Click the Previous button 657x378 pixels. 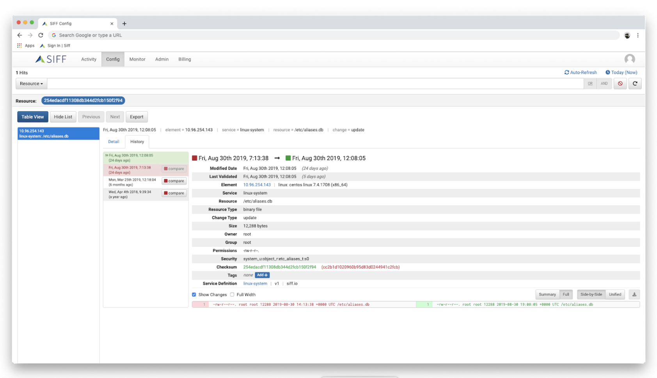[91, 117]
